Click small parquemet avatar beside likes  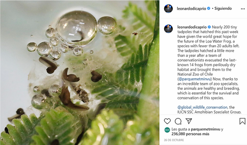tap(167, 130)
